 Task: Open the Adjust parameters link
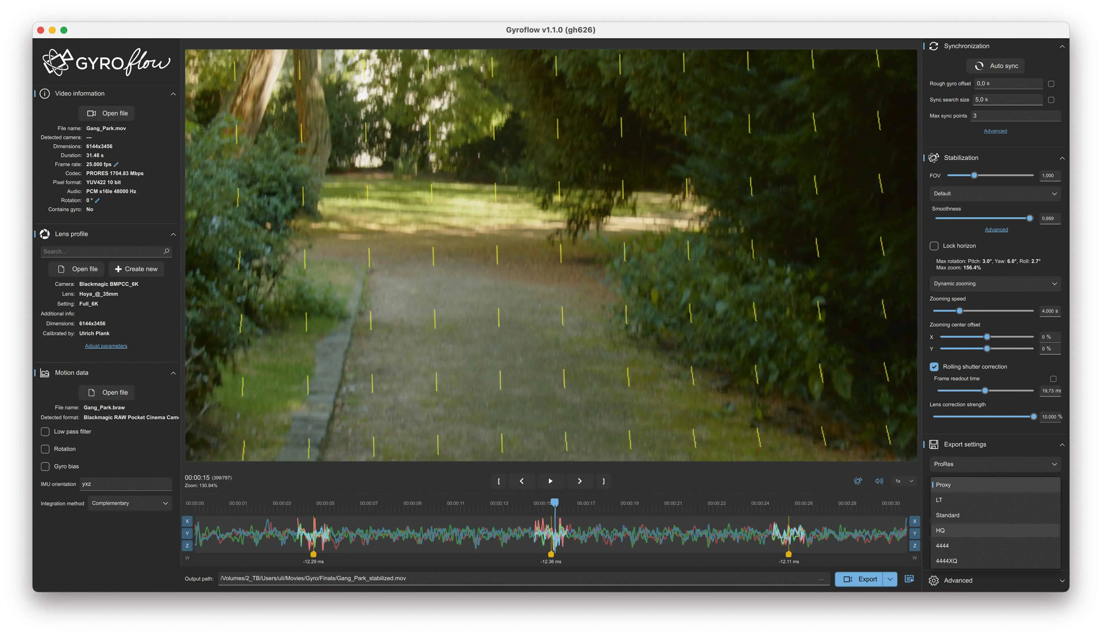[x=106, y=346]
